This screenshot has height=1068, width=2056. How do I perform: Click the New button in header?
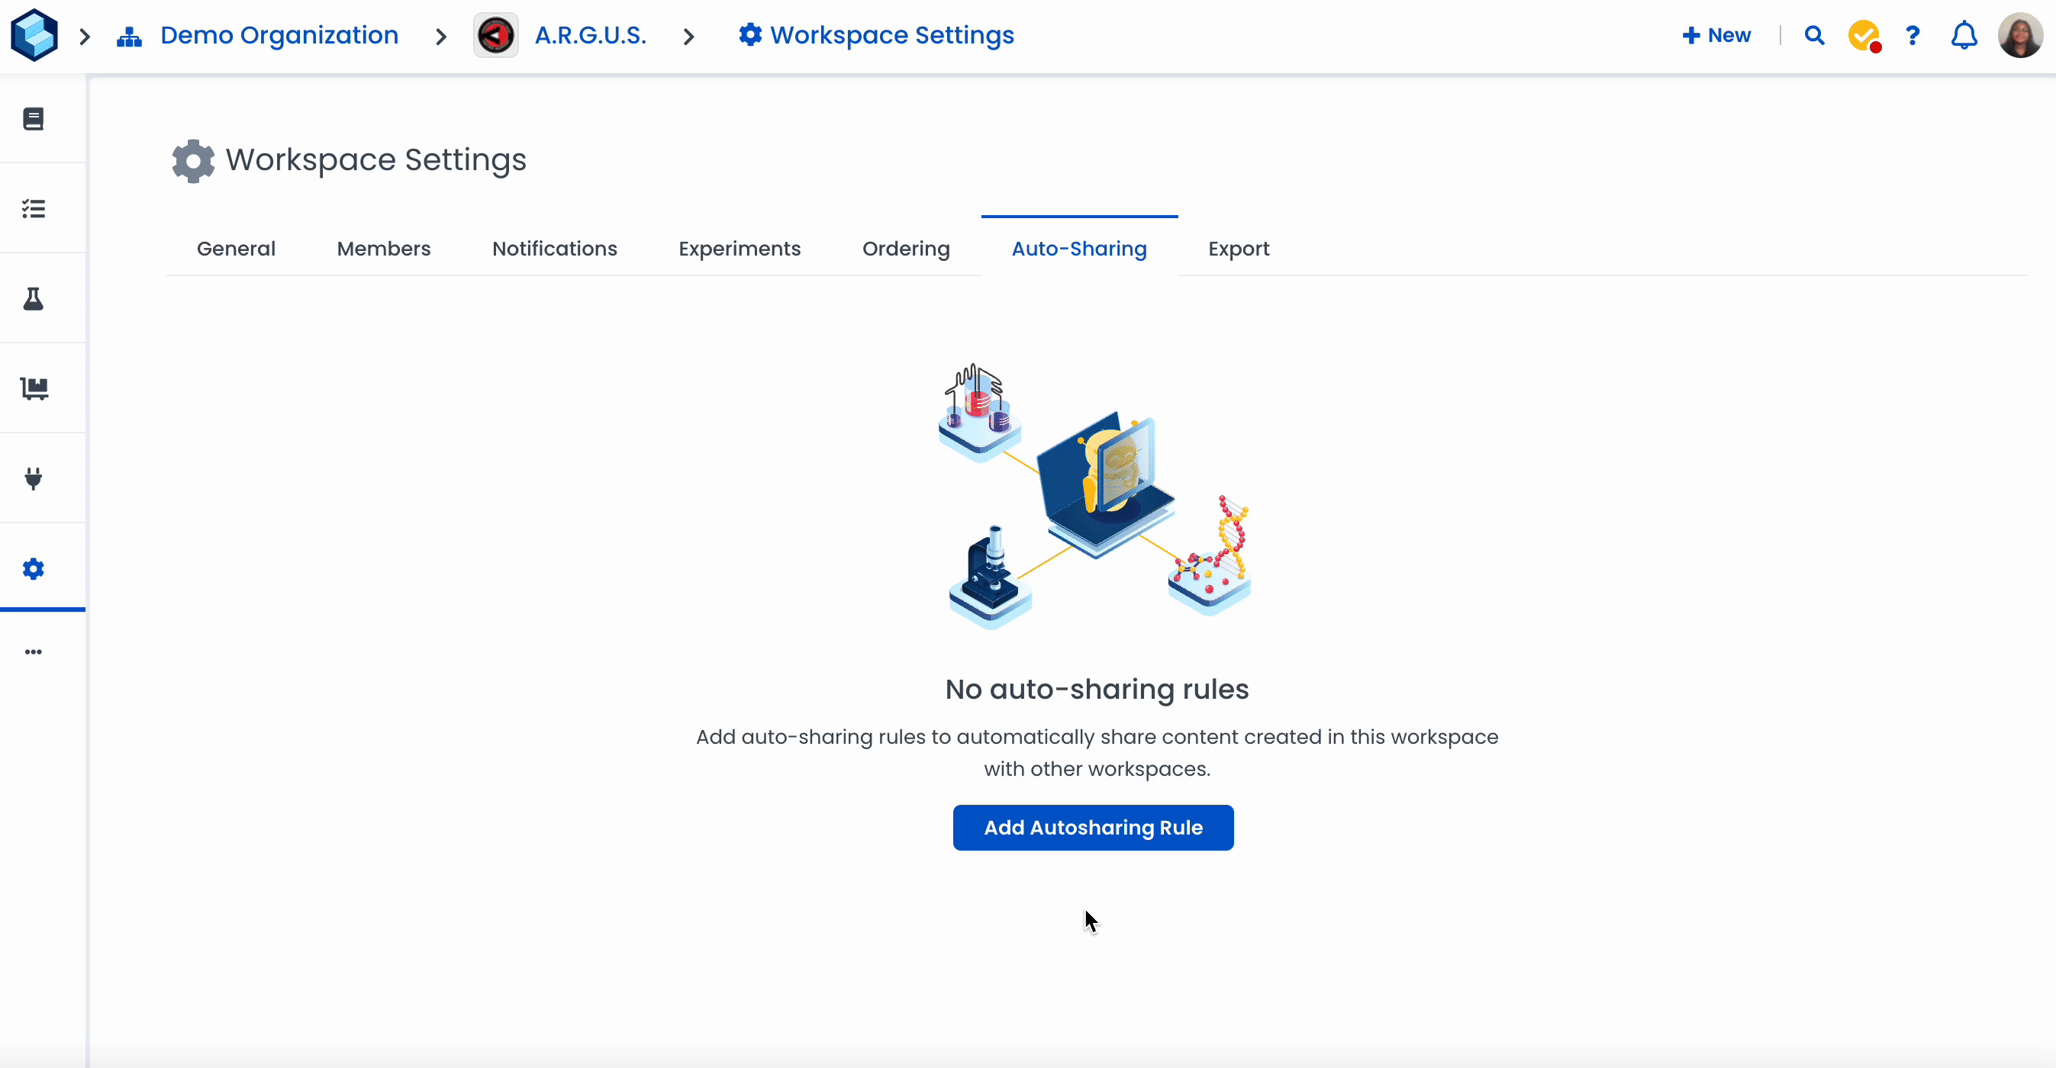click(1717, 36)
